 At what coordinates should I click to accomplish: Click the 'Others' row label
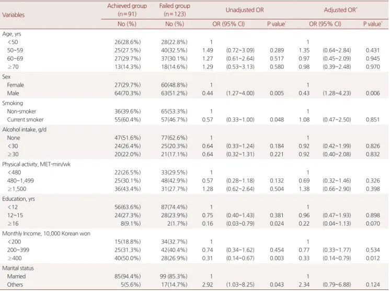[15, 285]
